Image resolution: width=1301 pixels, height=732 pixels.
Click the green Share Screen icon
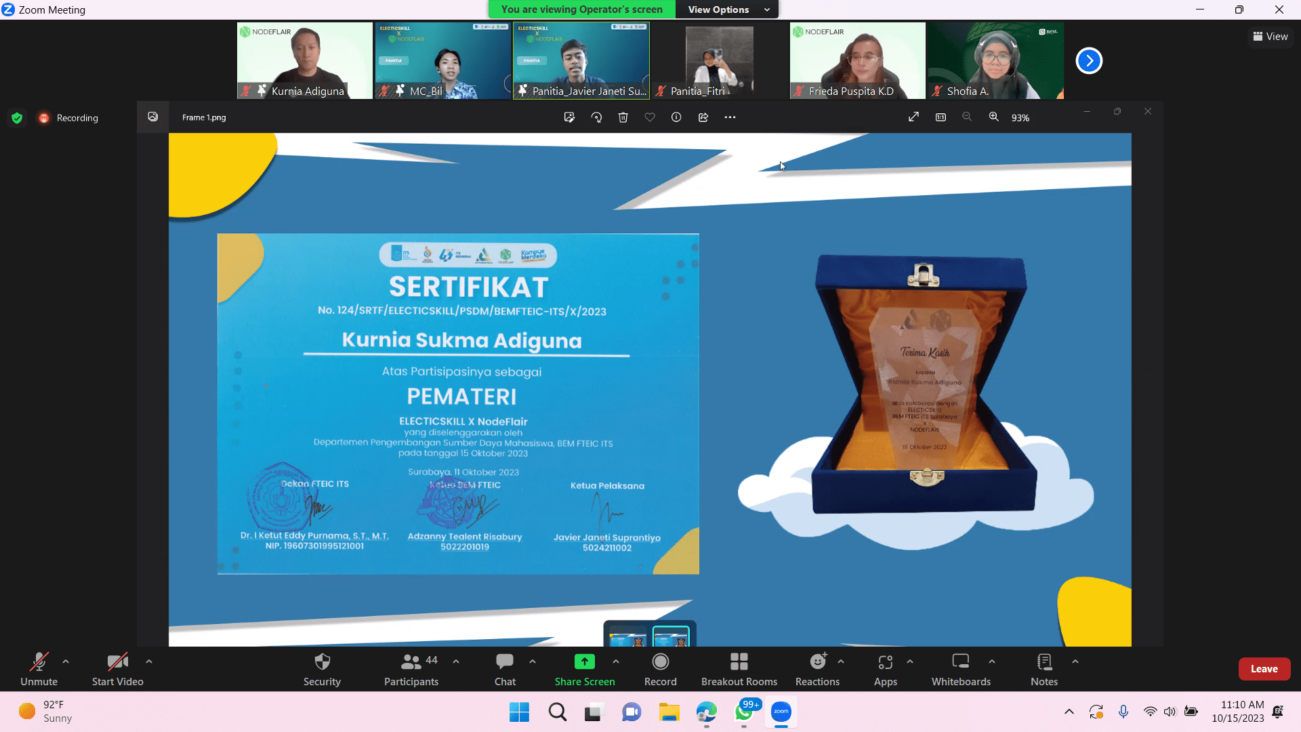pos(584,662)
